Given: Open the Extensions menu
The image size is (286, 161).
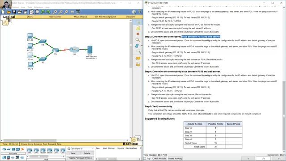Looking at the screenshot, I should [39, 7].
